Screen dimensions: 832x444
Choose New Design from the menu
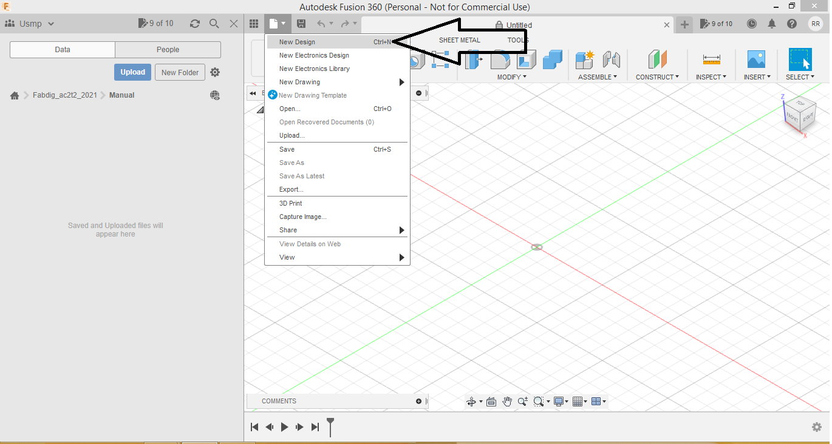[337, 42]
